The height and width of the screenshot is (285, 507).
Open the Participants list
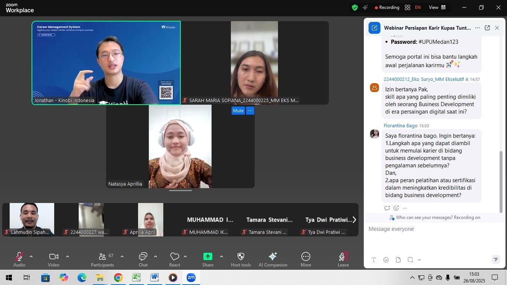pyautogui.click(x=102, y=259)
